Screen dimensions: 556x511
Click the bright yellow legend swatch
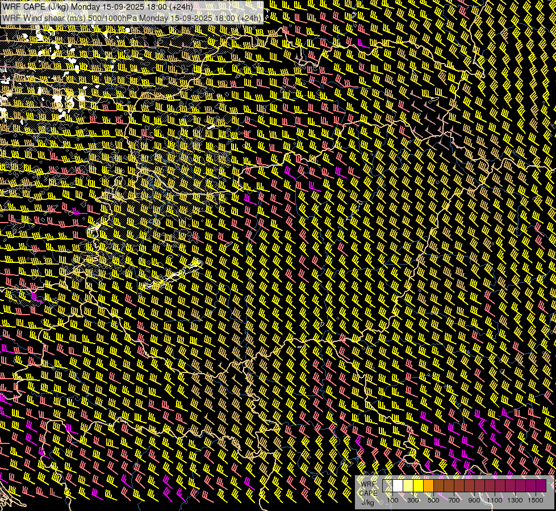[419, 485]
